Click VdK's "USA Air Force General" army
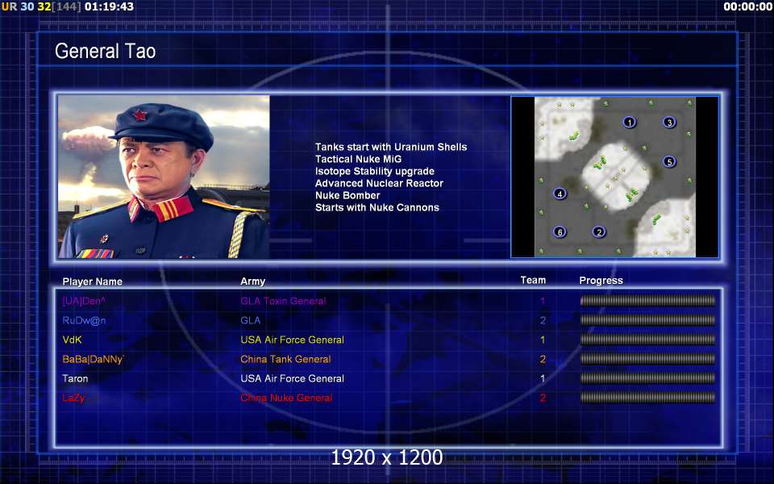 tap(292, 340)
